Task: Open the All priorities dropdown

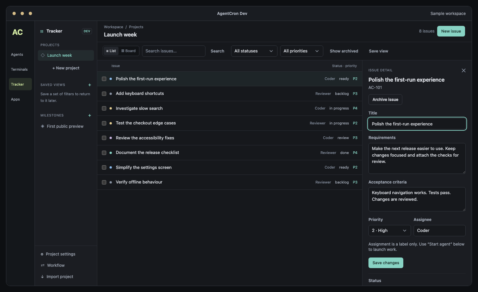Action: [x=301, y=51]
